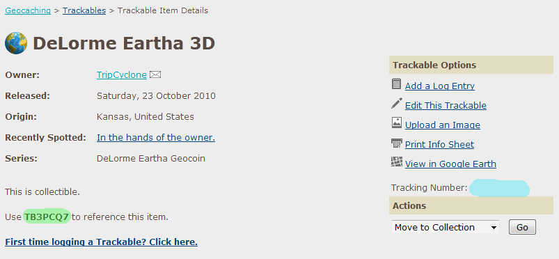Click the map icon for View in Google Earth

[396, 162]
